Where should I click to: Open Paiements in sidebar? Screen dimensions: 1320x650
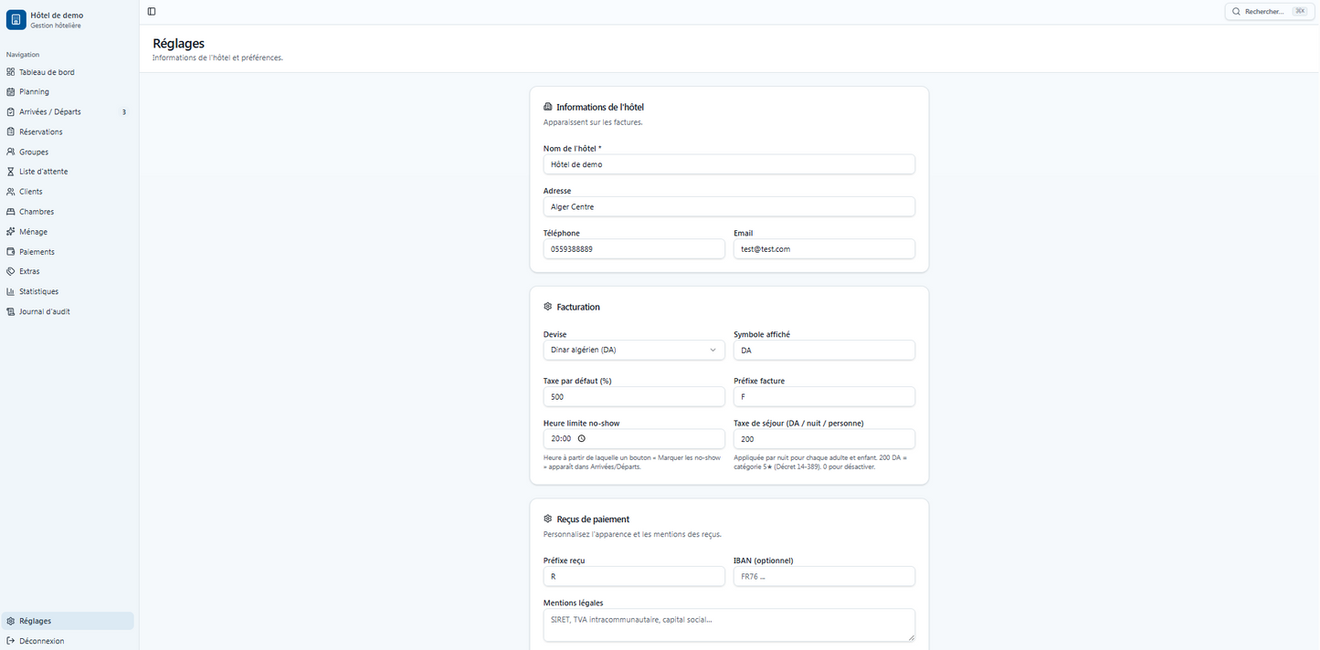pyautogui.click(x=69, y=252)
